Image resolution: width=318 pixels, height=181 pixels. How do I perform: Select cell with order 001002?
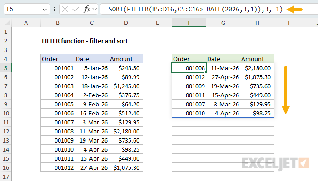[x=58, y=77]
